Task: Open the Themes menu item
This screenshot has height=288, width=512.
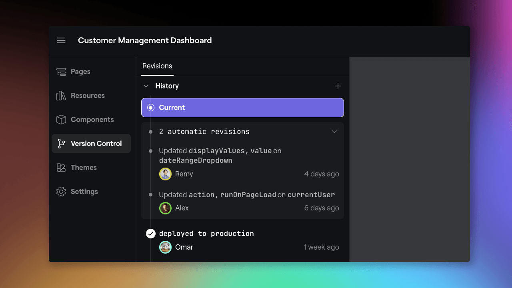Action: click(x=84, y=168)
